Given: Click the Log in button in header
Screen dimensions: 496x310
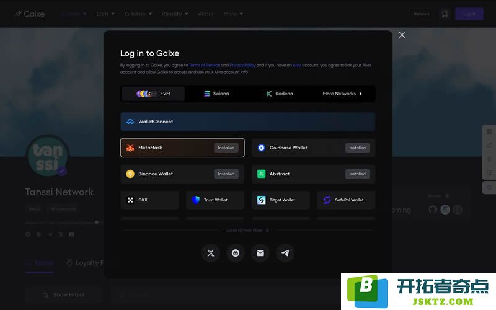Looking at the screenshot, I should click(469, 14).
